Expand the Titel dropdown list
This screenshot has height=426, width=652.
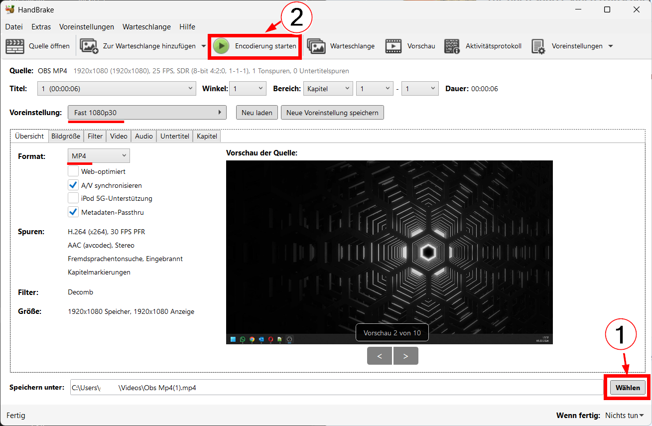pyautogui.click(x=117, y=89)
